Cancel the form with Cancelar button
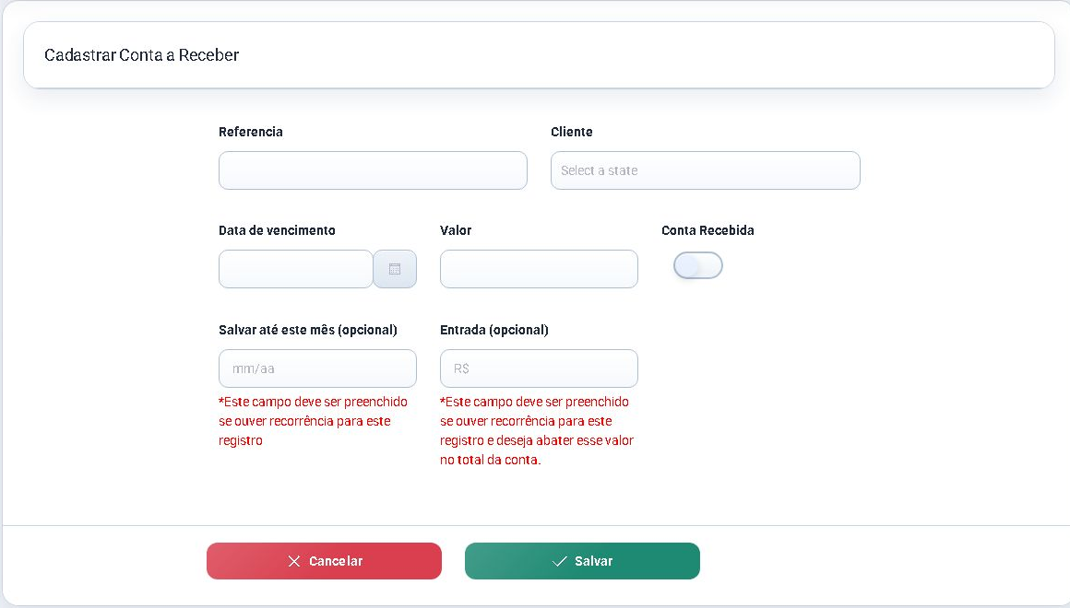The height and width of the screenshot is (608, 1070). (x=324, y=561)
